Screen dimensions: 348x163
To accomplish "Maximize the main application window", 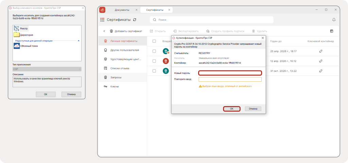I will coord(326,10).
